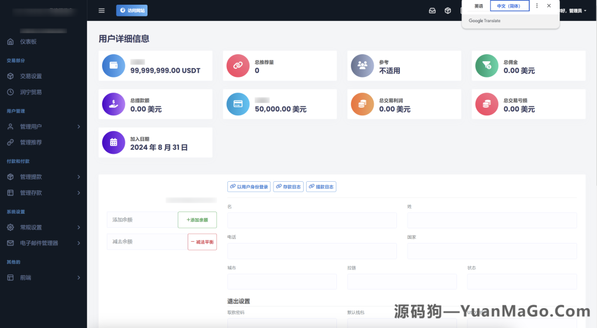Click the users icon on 参考 card
Viewport: 597px width, 328px height.
point(363,65)
